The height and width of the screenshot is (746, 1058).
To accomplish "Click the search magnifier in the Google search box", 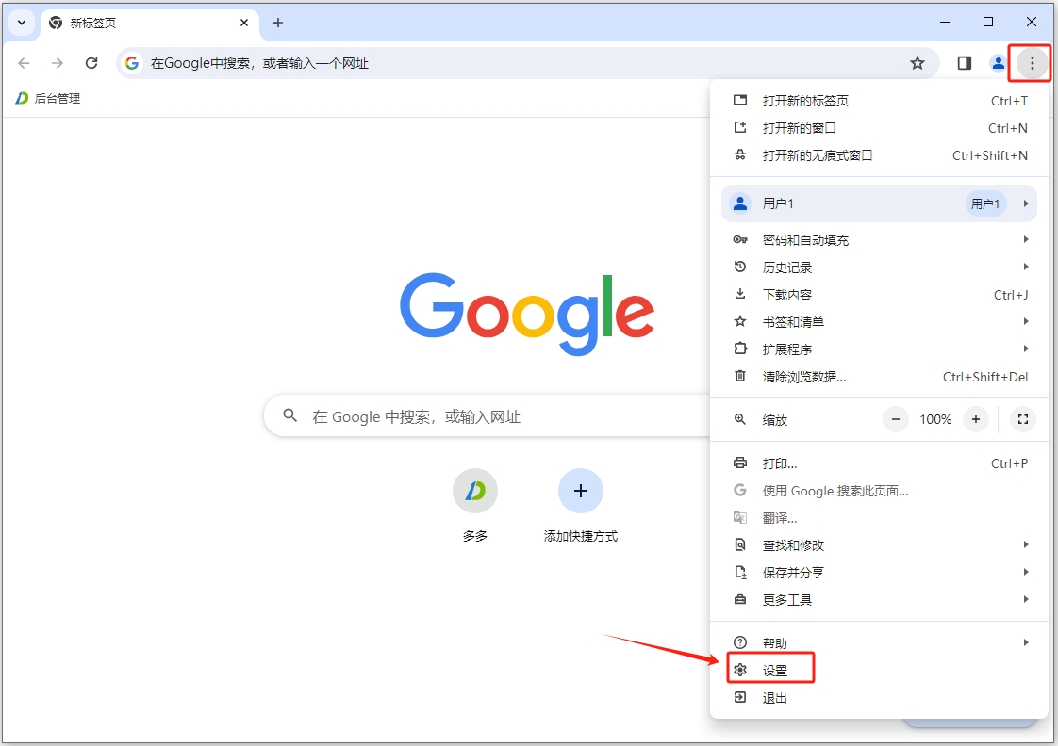I will [289, 415].
